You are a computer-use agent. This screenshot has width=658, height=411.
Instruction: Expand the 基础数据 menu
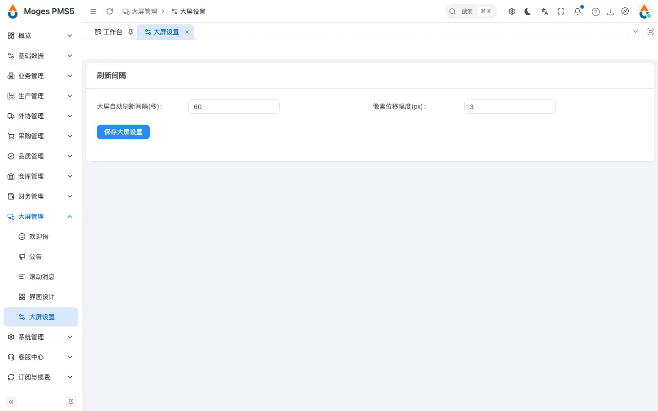[x=41, y=56]
